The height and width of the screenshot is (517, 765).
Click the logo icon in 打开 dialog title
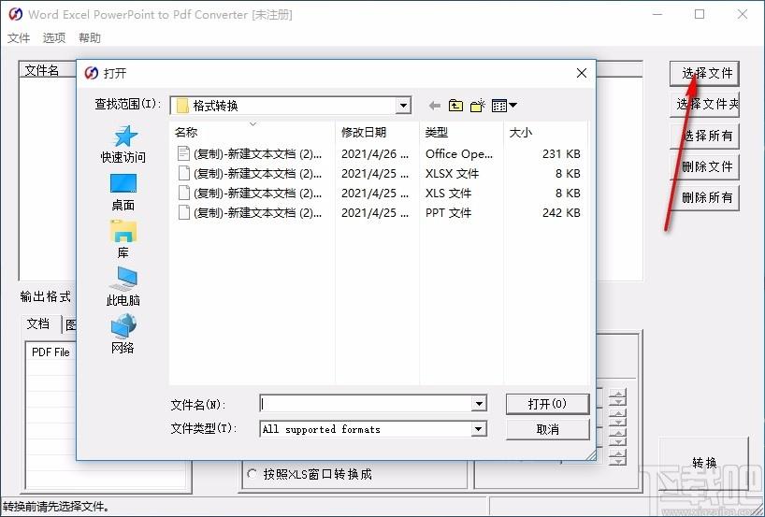tap(92, 73)
